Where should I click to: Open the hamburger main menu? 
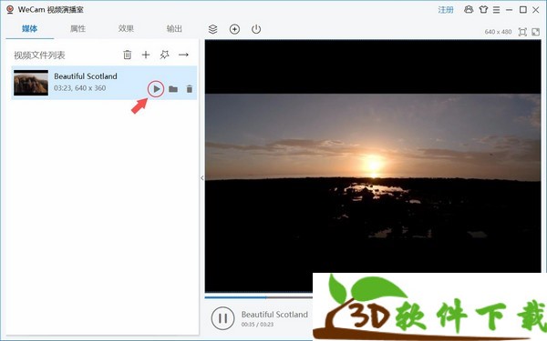point(496,10)
